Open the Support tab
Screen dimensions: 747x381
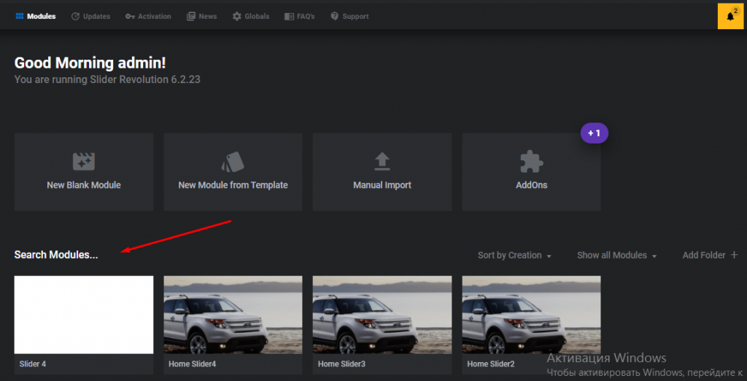click(x=349, y=16)
